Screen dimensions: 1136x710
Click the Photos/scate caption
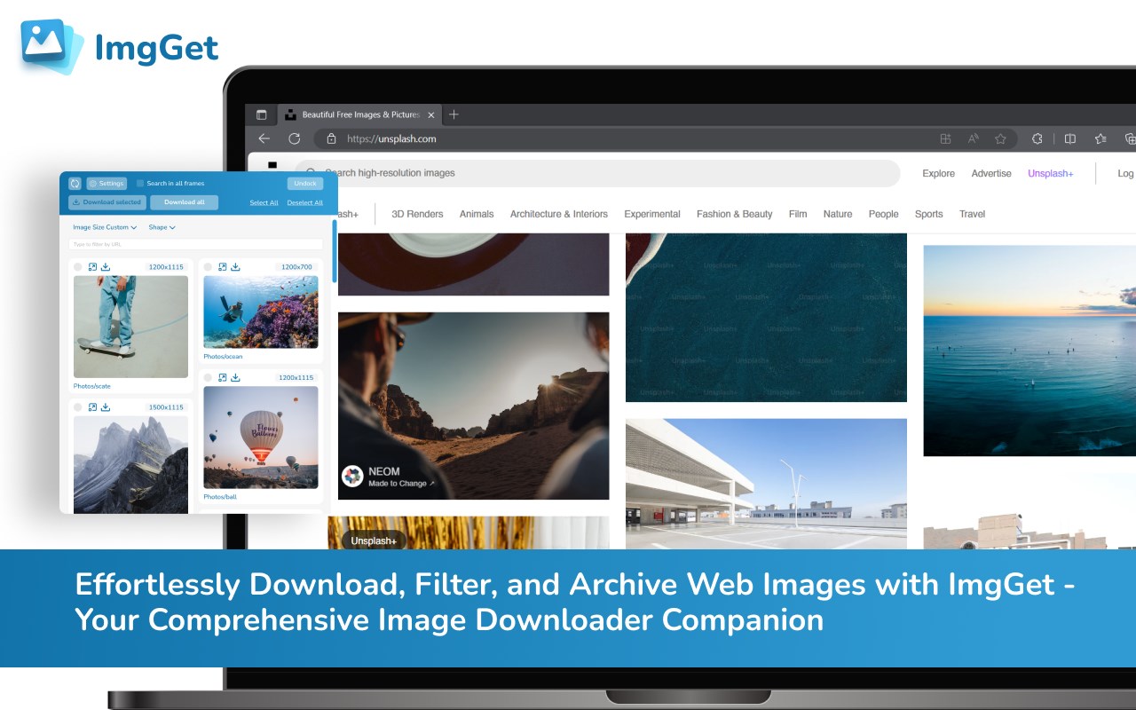click(92, 387)
